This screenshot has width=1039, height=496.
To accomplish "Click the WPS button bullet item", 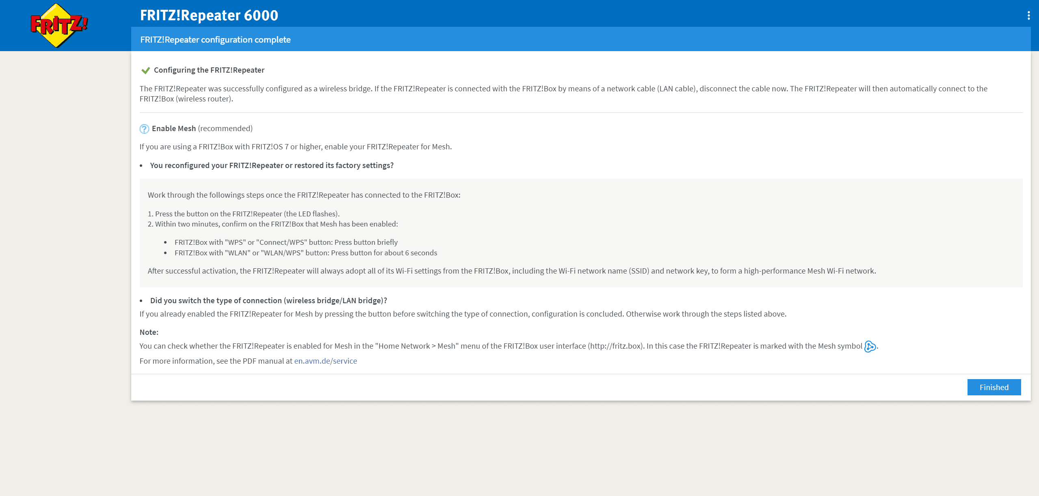I will (x=286, y=242).
